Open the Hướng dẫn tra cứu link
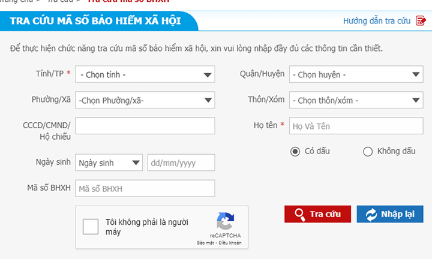 click(x=377, y=21)
